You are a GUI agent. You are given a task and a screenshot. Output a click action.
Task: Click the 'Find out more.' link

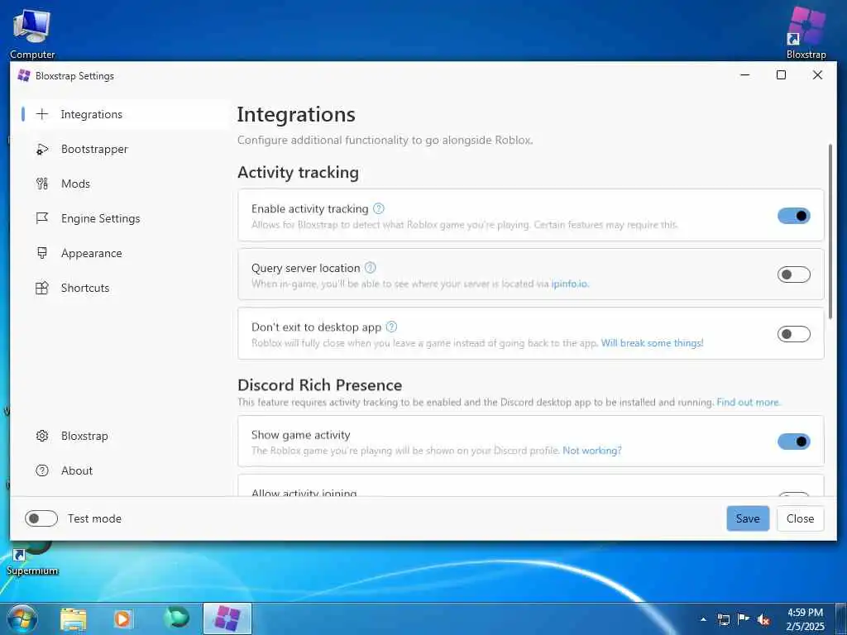748,403
